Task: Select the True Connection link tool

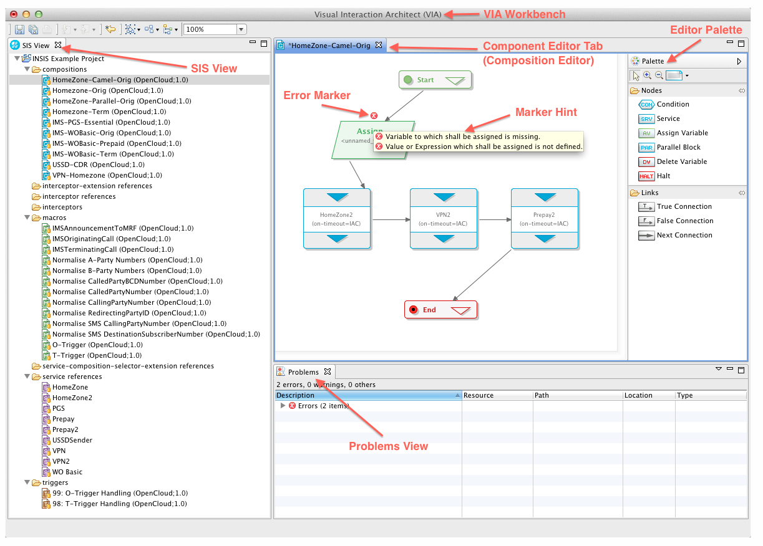Action: (684, 207)
